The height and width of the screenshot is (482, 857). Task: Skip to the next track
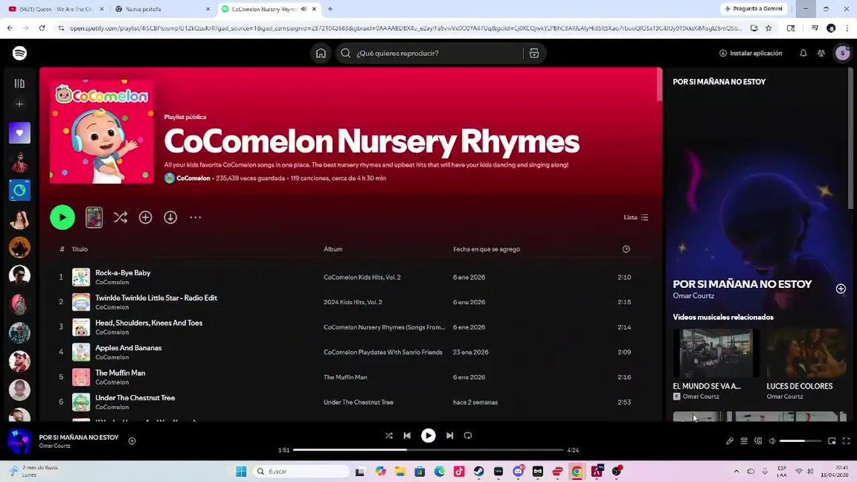(x=449, y=435)
